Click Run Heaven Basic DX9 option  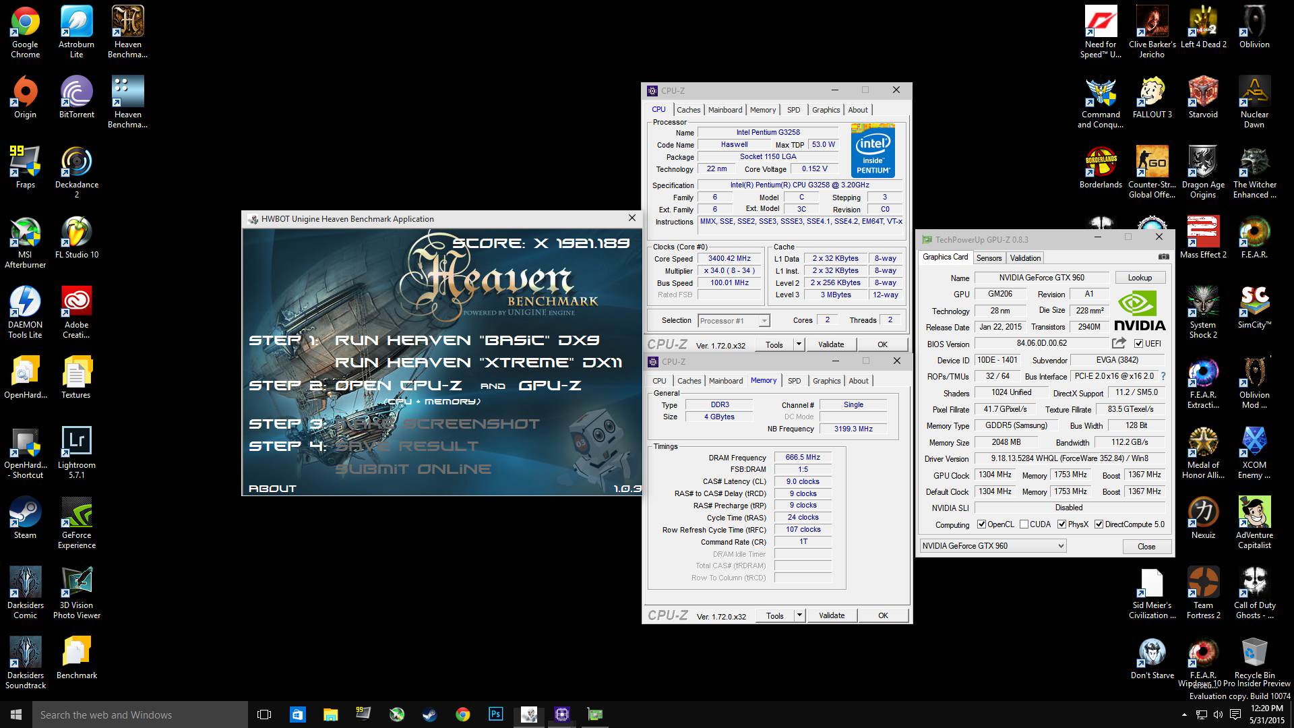467,340
